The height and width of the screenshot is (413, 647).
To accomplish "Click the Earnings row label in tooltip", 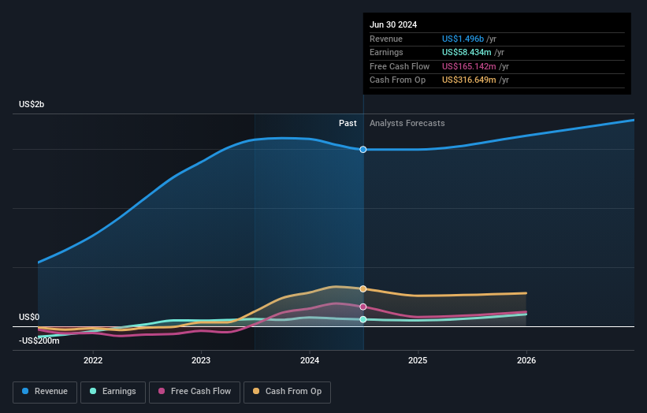I will [x=386, y=52].
